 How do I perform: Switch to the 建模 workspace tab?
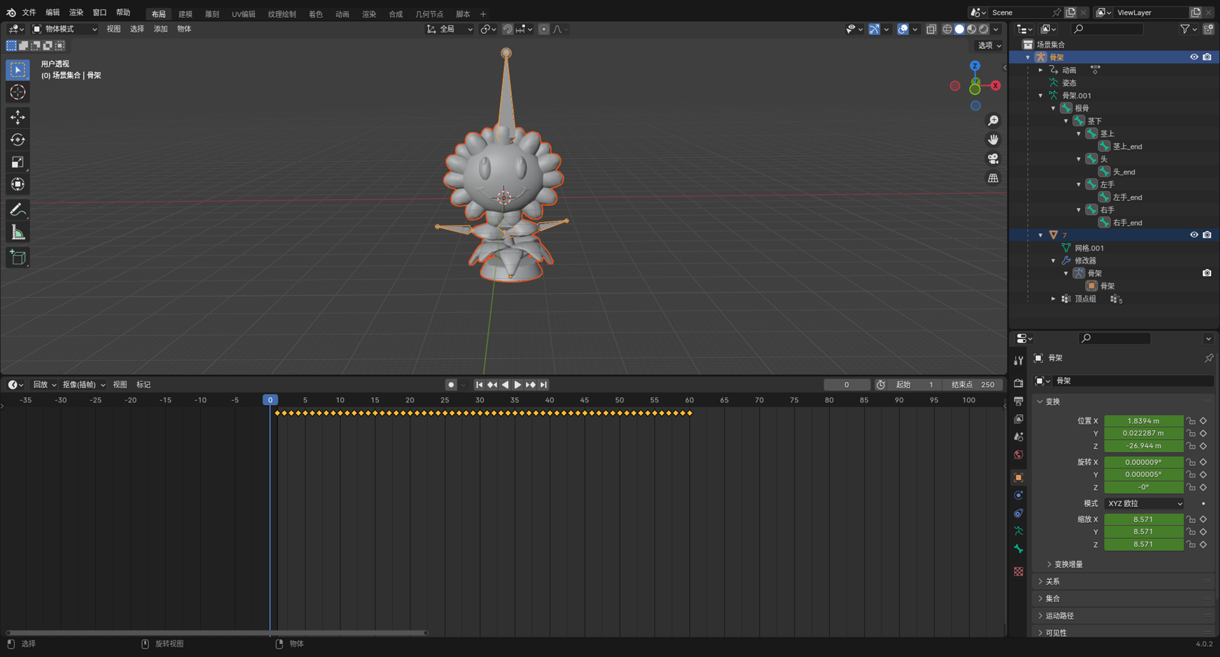tap(185, 14)
